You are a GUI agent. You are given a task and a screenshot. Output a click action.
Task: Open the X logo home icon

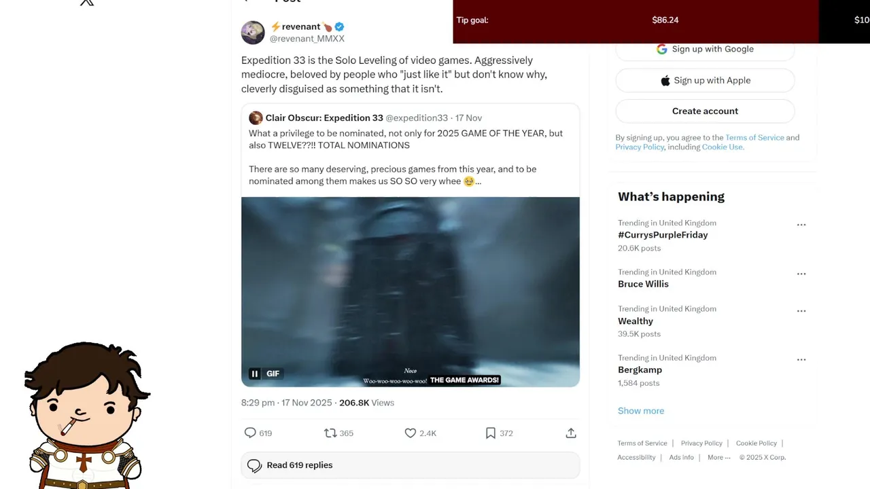(87, 2)
